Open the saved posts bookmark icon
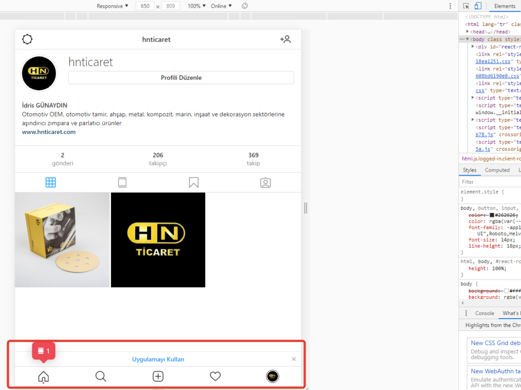The image size is (521, 390). (193, 183)
